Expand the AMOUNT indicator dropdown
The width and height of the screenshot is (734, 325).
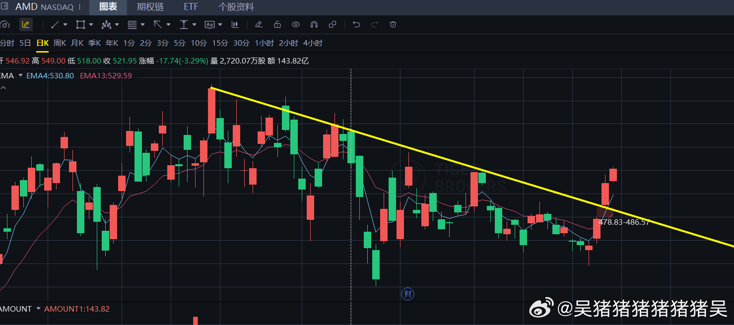[38, 309]
